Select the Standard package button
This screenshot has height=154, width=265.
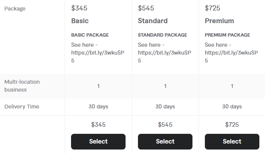[x=165, y=142]
